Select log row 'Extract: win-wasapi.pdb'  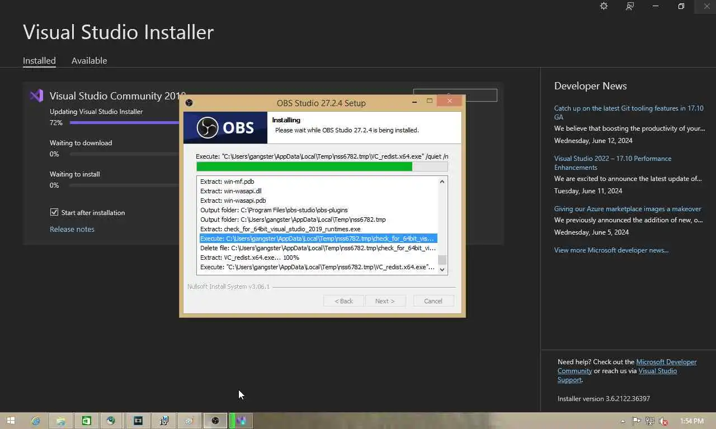pos(318,200)
